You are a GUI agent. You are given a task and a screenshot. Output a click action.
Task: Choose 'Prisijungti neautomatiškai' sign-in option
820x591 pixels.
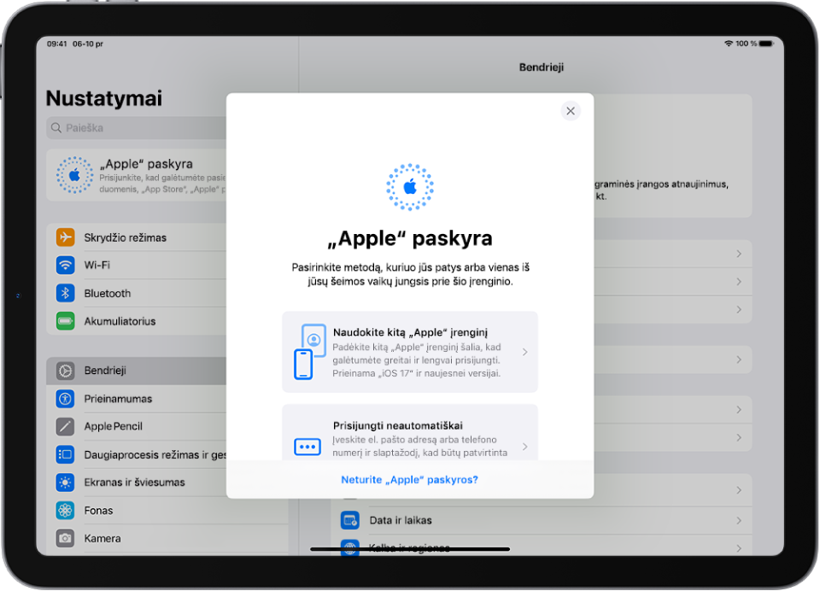(410, 432)
